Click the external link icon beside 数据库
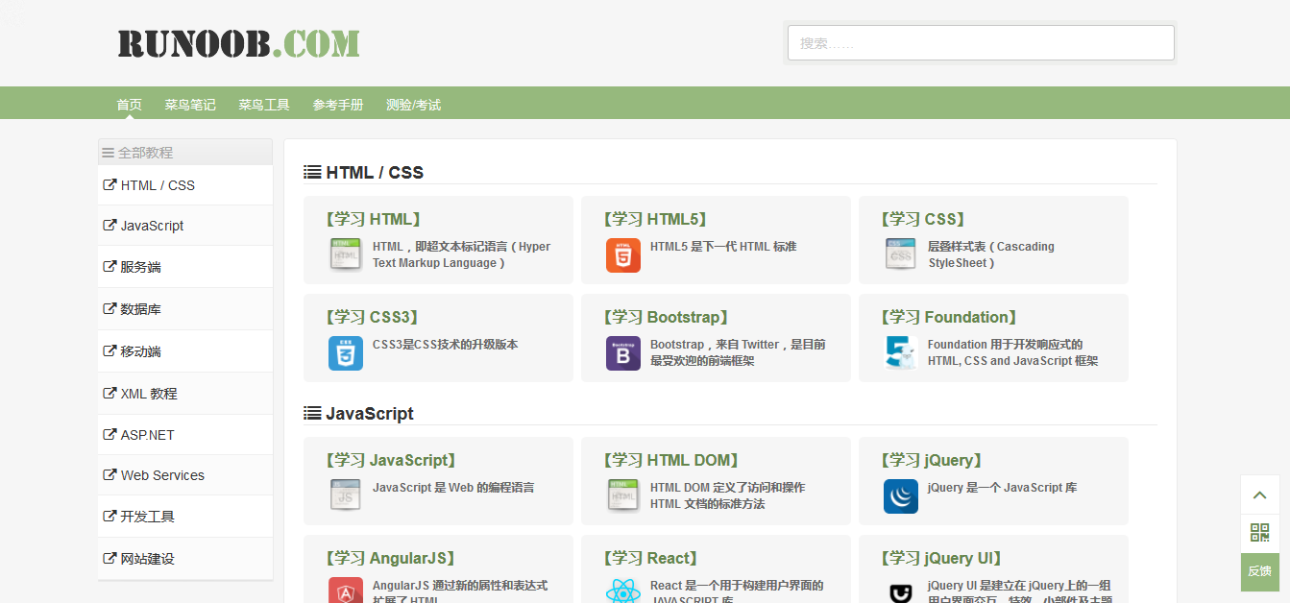1290x603 pixels. (x=110, y=309)
